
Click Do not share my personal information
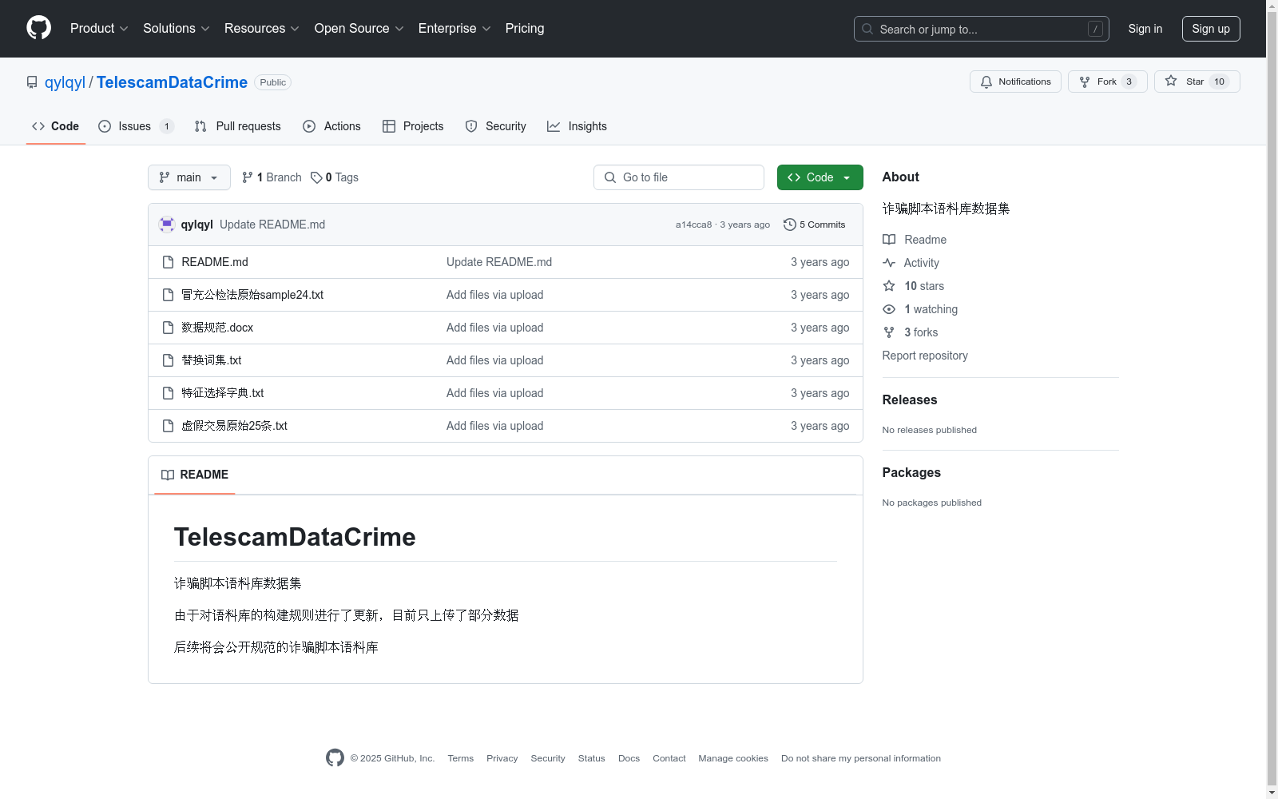[x=861, y=758]
